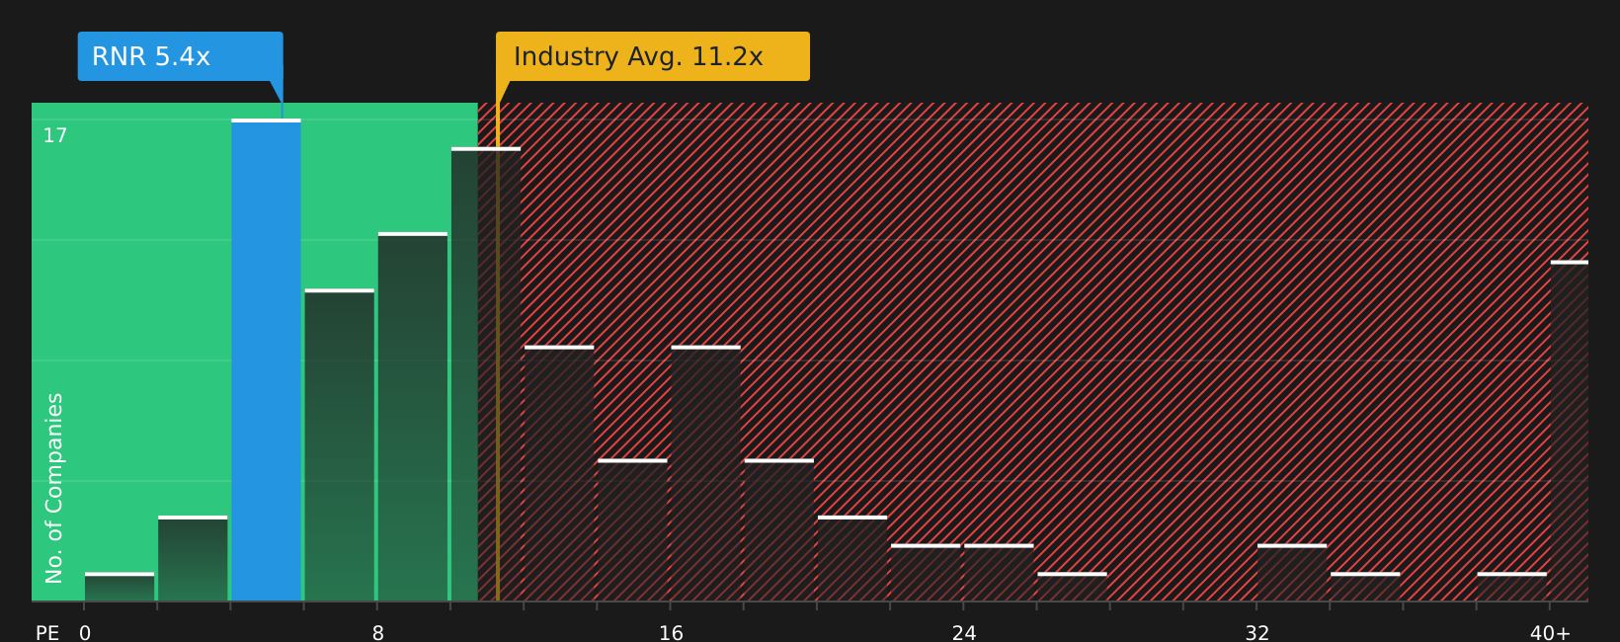Select the blue RNR histogram bar

[267, 360]
